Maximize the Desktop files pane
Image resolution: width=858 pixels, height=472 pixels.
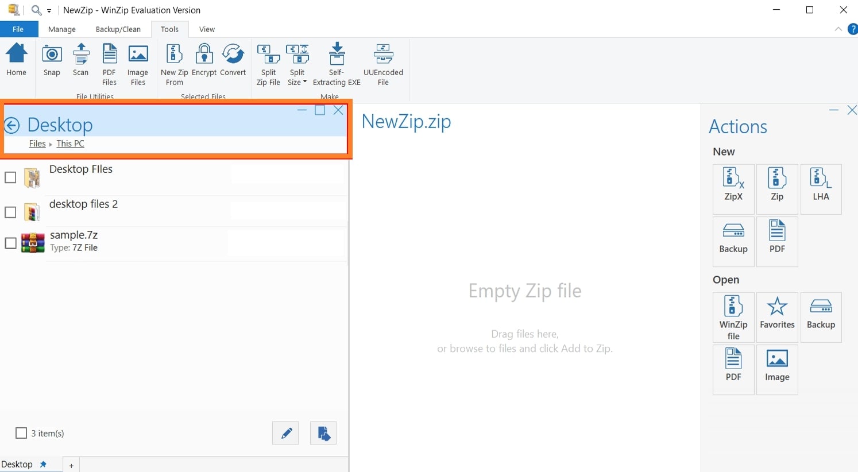tap(320, 110)
